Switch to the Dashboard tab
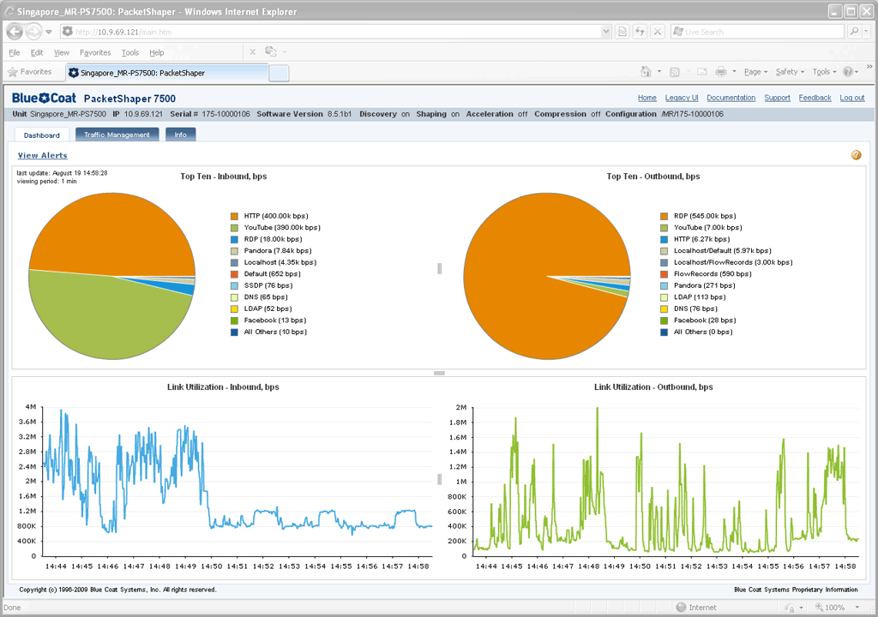Screen dimensions: 878x617 pos(41,135)
